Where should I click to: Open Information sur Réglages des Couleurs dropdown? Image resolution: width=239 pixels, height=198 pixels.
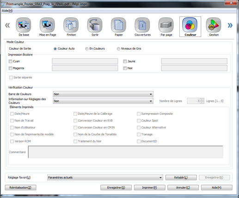(103, 101)
